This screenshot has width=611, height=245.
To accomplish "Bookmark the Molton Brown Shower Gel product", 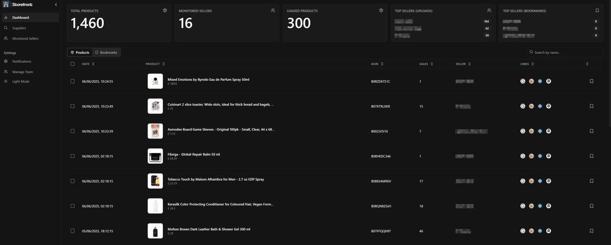I will click(591, 231).
